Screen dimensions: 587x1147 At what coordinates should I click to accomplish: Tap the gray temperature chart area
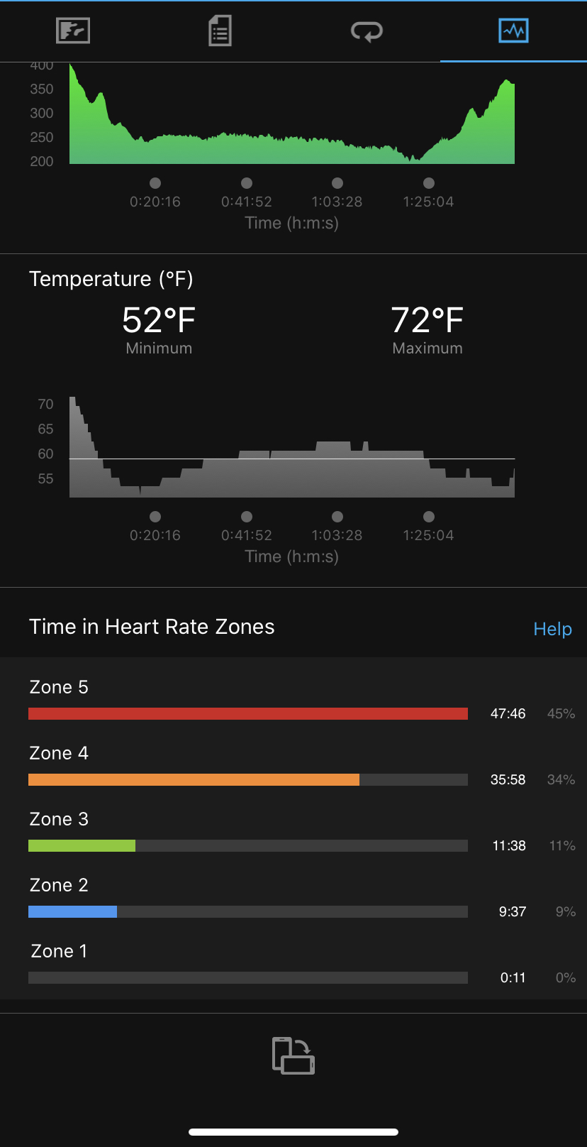pyautogui.click(x=291, y=476)
